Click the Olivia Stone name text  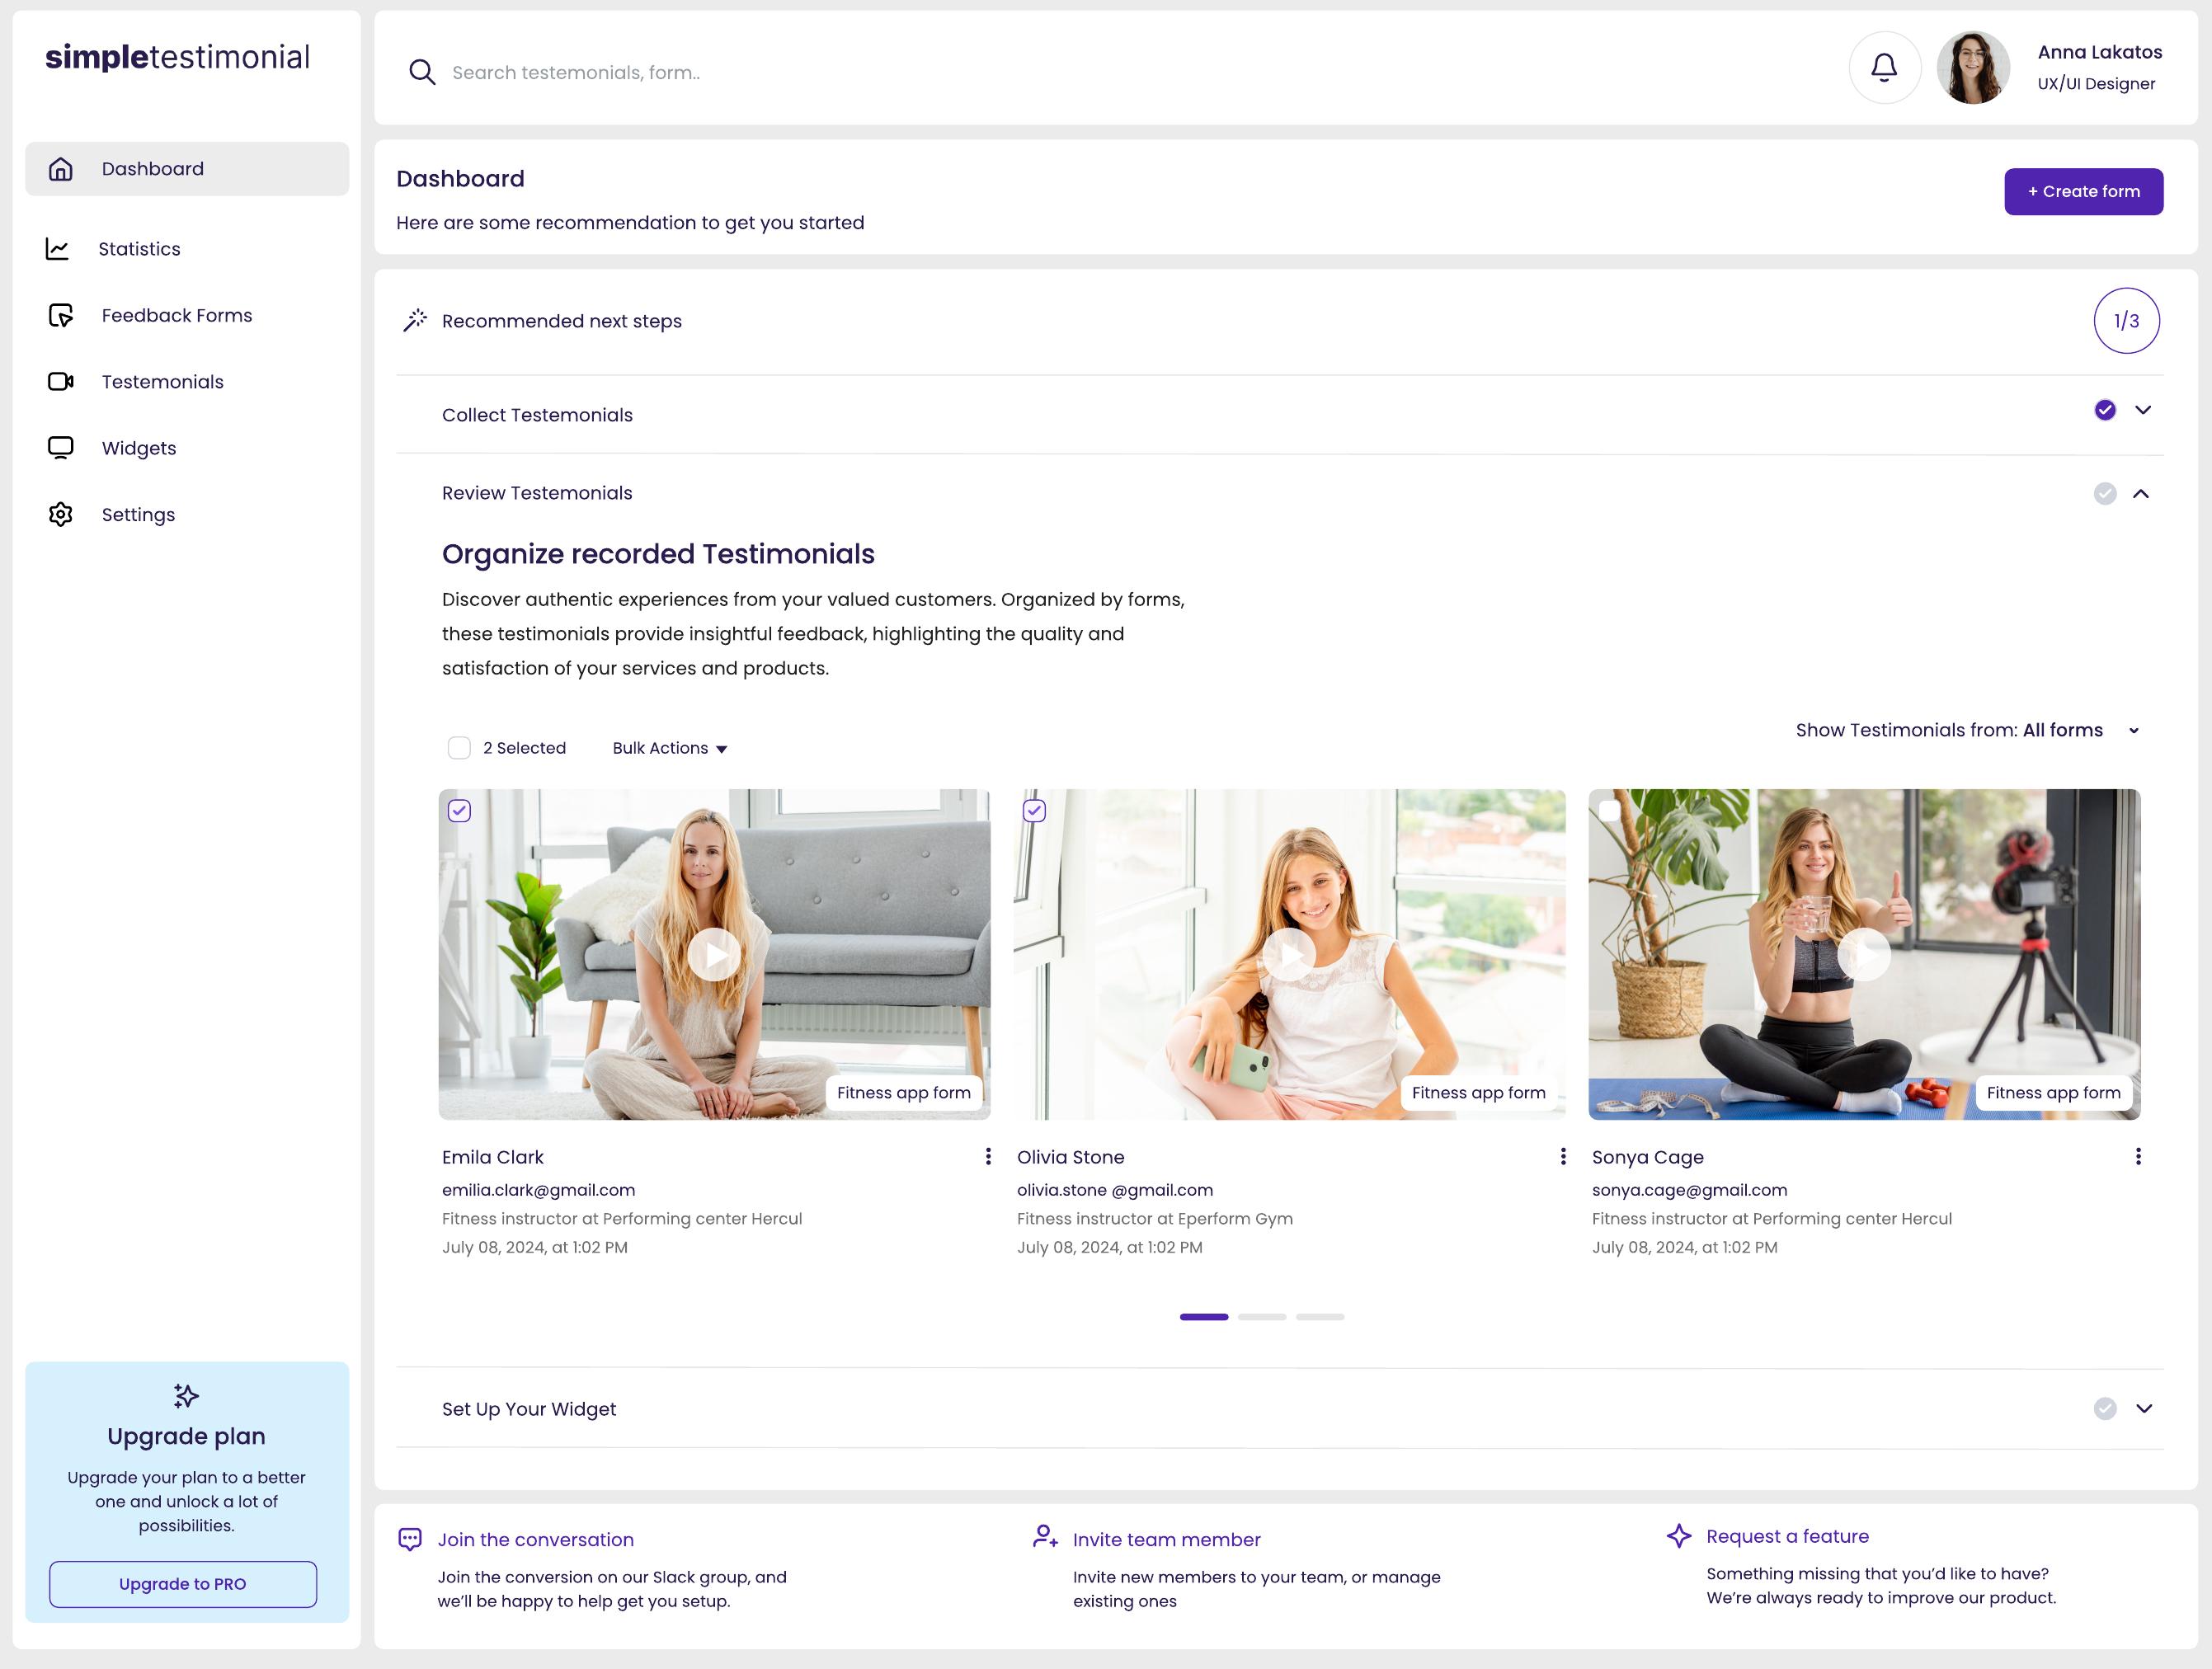[1070, 1157]
